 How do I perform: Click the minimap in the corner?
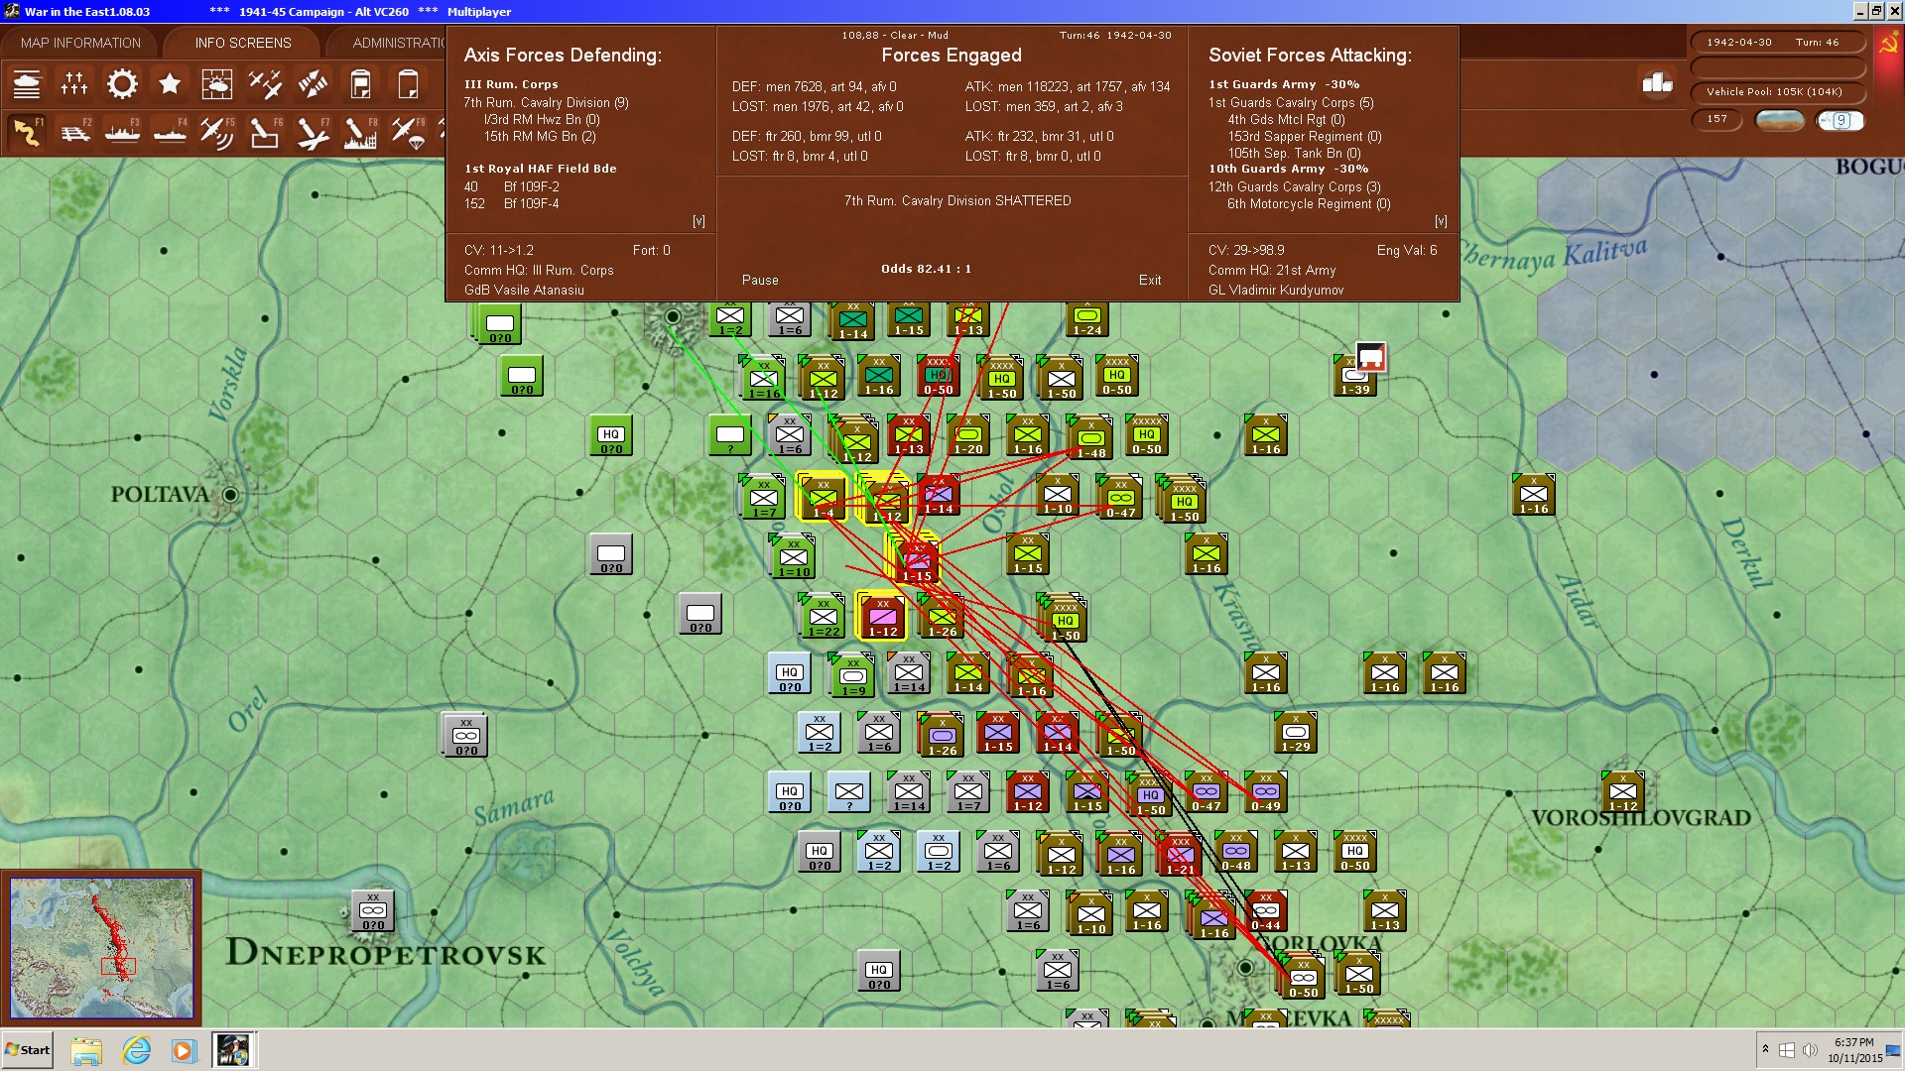click(x=101, y=948)
